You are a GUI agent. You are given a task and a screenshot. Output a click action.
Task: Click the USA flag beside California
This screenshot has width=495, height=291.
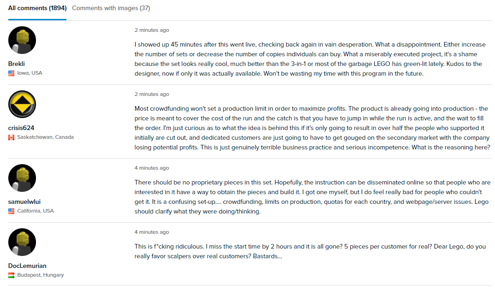click(x=12, y=211)
